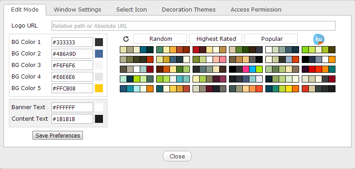Switch to the Select Icon tab
This screenshot has width=355, height=169.
tap(131, 10)
